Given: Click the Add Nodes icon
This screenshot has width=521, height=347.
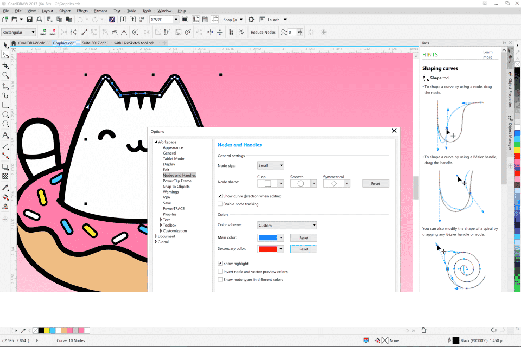Looking at the screenshot, I should point(43,32).
